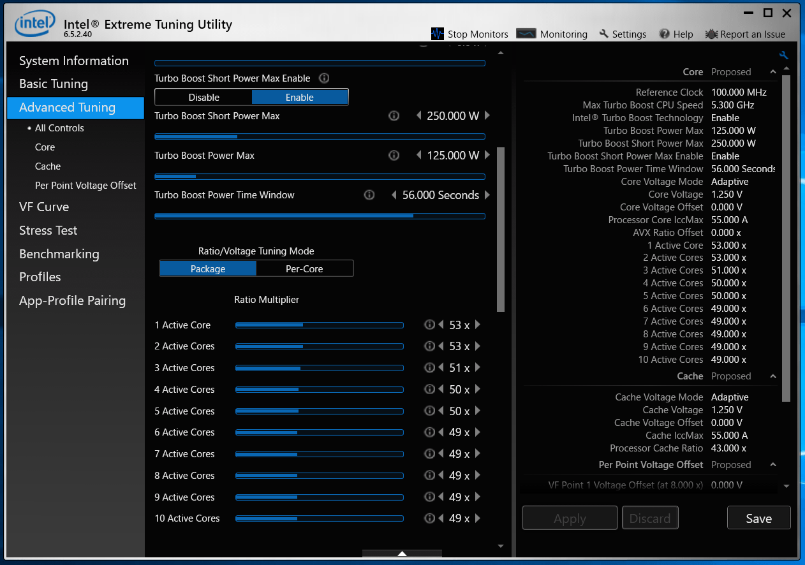Decrease 6 Active Cores ratio multiplier
Viewport: 805px width, 565px height.
click(x=441, y=432)
